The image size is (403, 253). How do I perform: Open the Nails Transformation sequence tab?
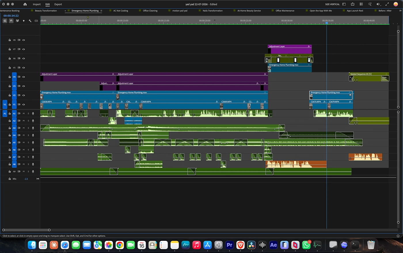[212, 11]
